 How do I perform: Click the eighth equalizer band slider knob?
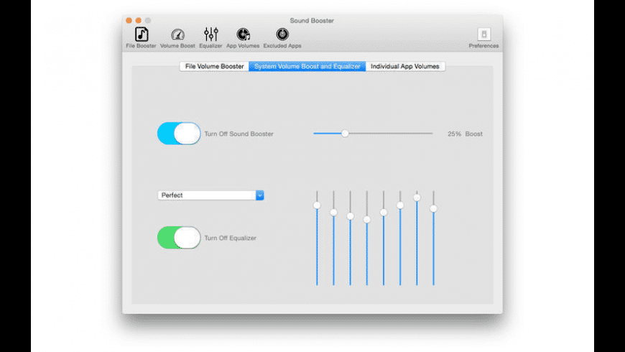click(x=433, y=208)
